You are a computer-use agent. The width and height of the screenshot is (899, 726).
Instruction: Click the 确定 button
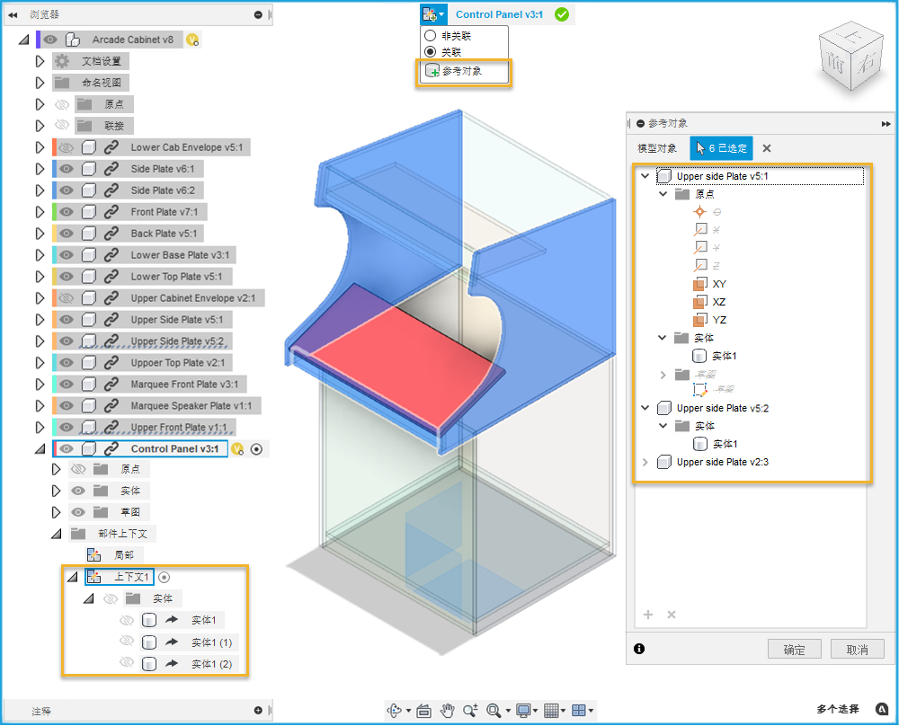794,650
